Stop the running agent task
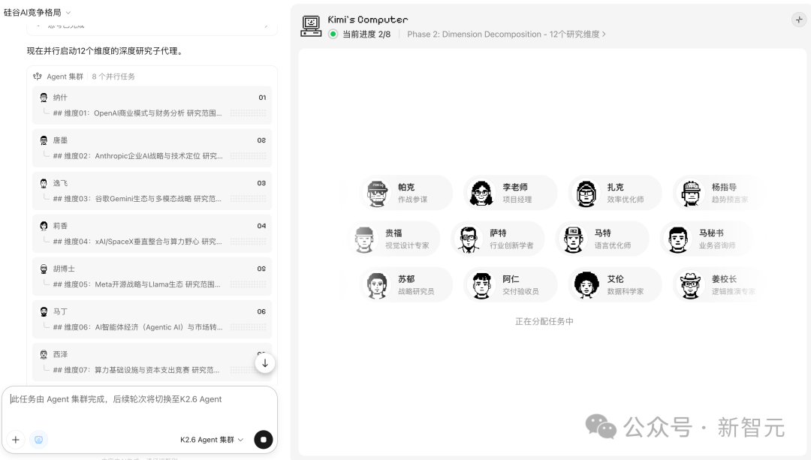 click(x=263, y=440)
